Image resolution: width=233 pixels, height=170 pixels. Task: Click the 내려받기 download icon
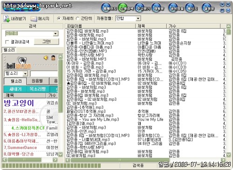pos(7,19)
